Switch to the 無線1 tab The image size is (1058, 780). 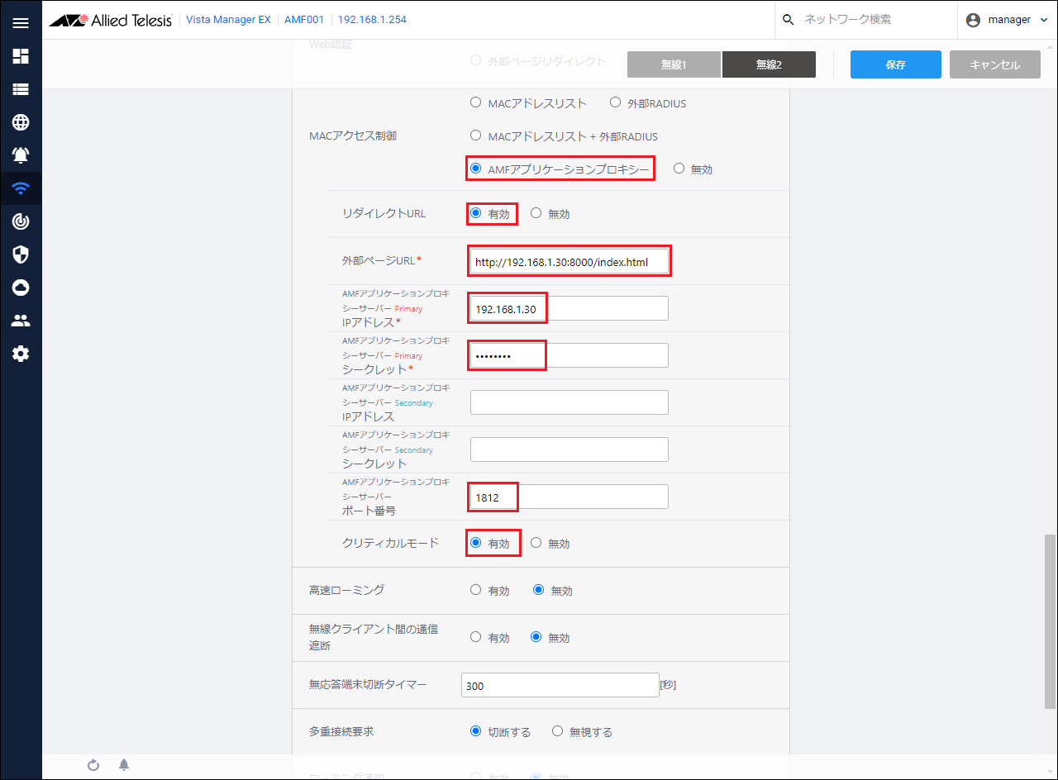674,64
